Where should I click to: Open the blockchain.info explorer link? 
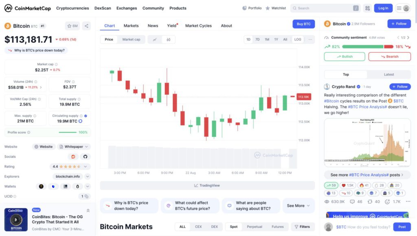coord(68,176)
